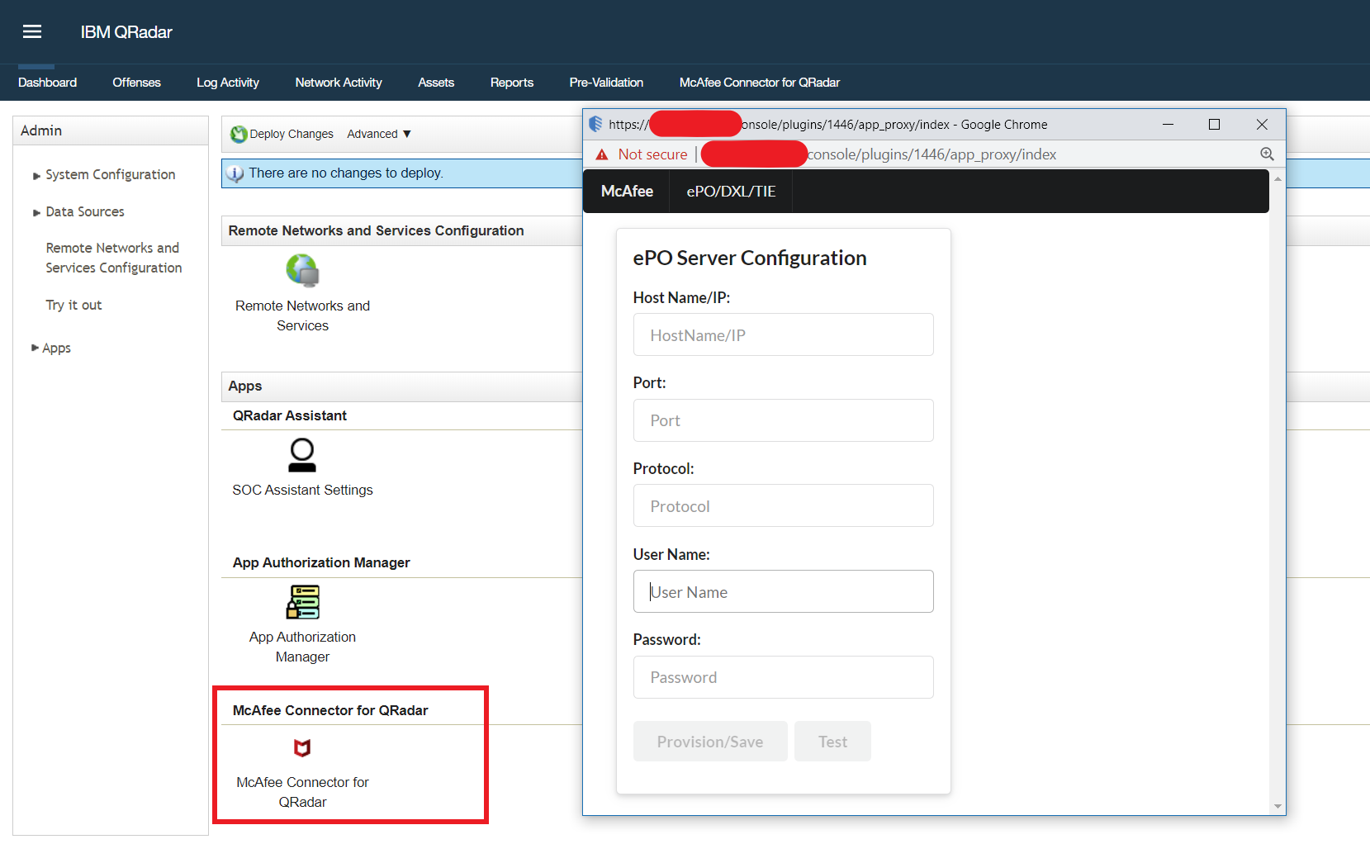Image resolution: width=1370 pixels, height=844 pixels.
Task: Click the popup scrollbar up arrow
Action: [x=1278, y=178]
